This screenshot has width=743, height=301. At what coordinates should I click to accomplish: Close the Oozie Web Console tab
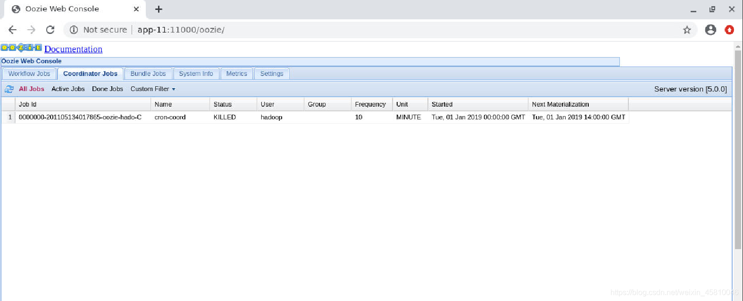136,9
